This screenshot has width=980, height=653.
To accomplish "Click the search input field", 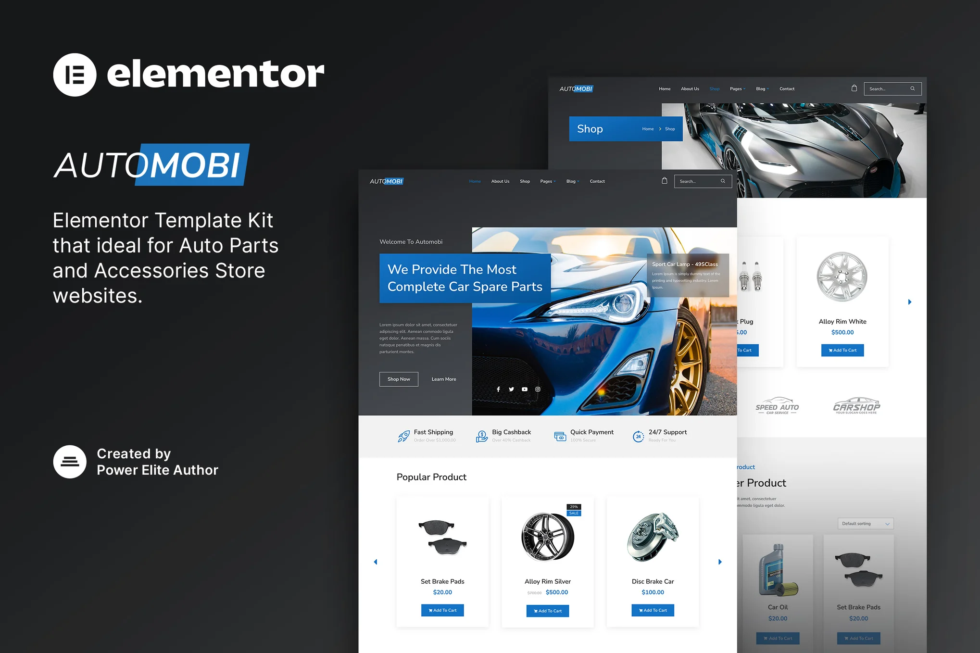I will 695,181.
